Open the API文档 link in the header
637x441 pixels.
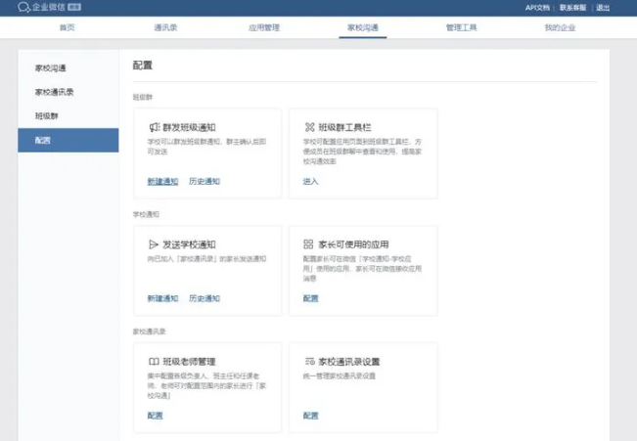(x=537, y=8)
